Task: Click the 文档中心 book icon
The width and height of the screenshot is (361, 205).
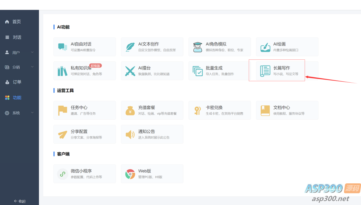Action: (x=265, y=110)
